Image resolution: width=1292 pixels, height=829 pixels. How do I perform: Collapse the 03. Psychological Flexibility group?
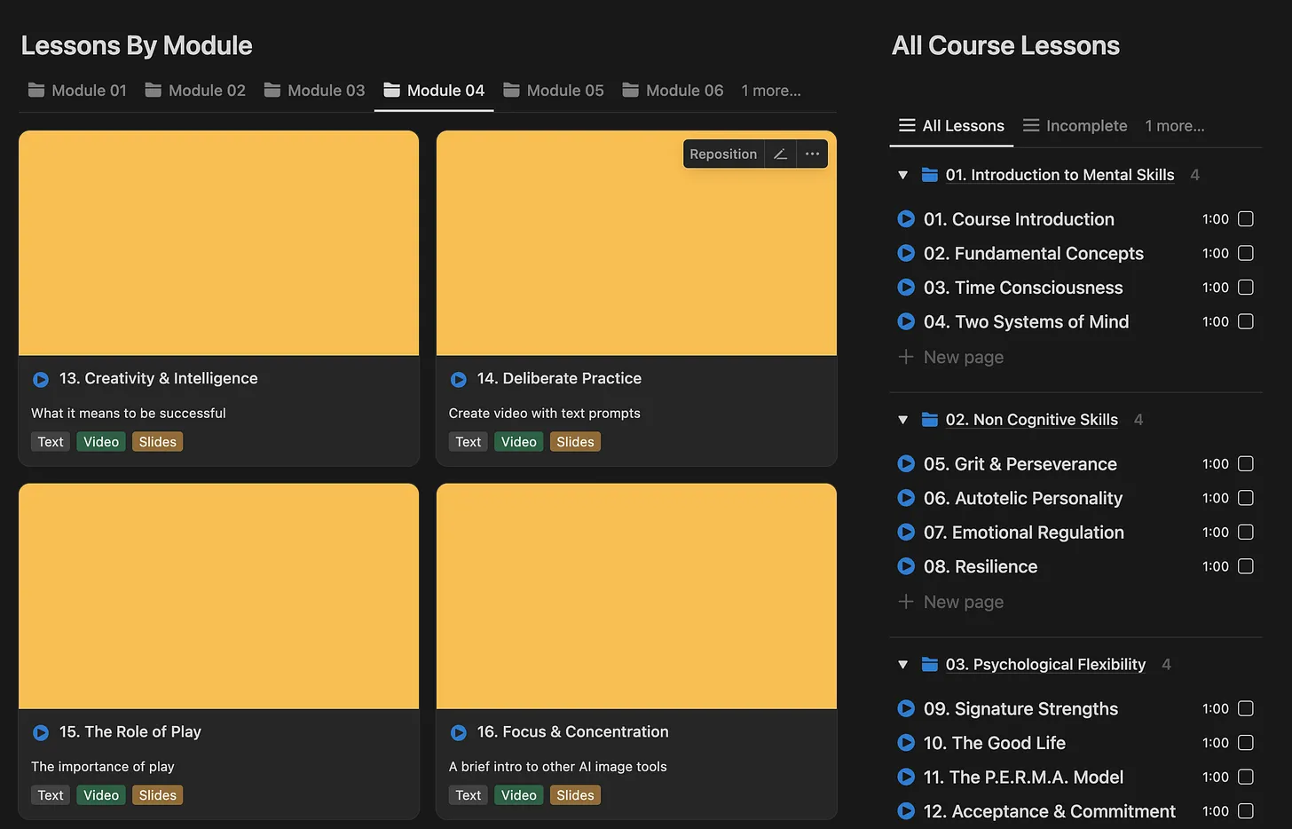point(902,665)
